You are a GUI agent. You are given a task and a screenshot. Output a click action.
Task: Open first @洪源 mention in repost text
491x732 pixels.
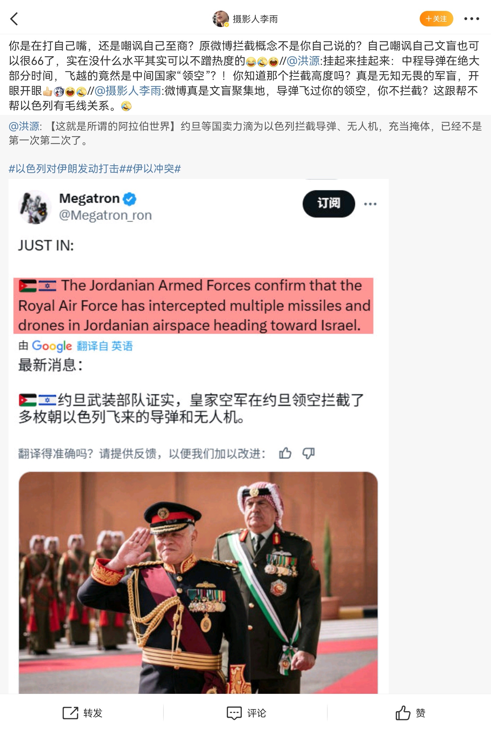[303, 61]
